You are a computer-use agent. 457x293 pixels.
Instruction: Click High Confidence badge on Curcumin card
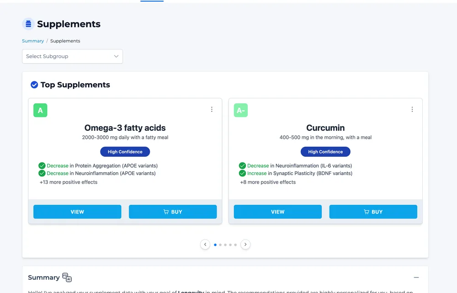tap(325, 152)
